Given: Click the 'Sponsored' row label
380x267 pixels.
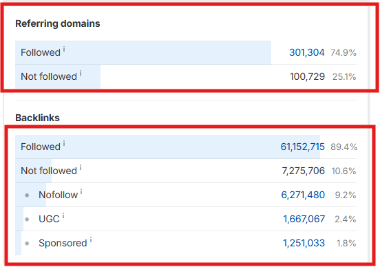Looking at the screenshot, I should [x=63, y=243].
